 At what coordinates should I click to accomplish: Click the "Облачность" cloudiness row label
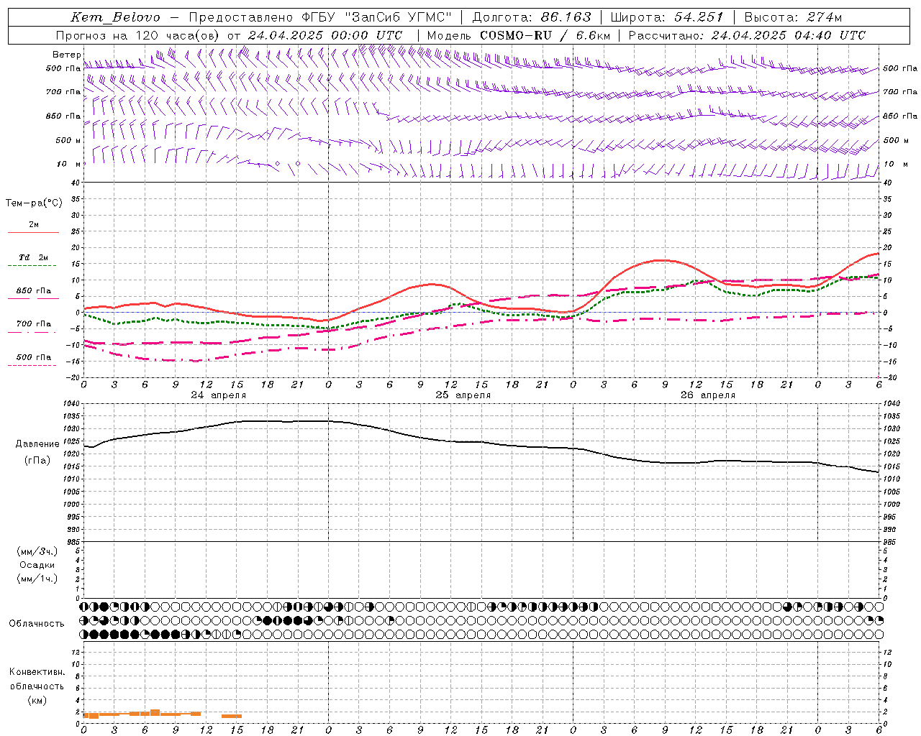[37, 624]
